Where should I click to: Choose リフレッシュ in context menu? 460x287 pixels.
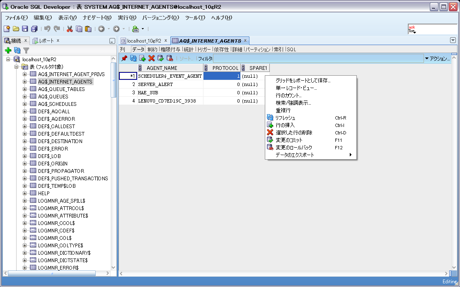[311, 118]
